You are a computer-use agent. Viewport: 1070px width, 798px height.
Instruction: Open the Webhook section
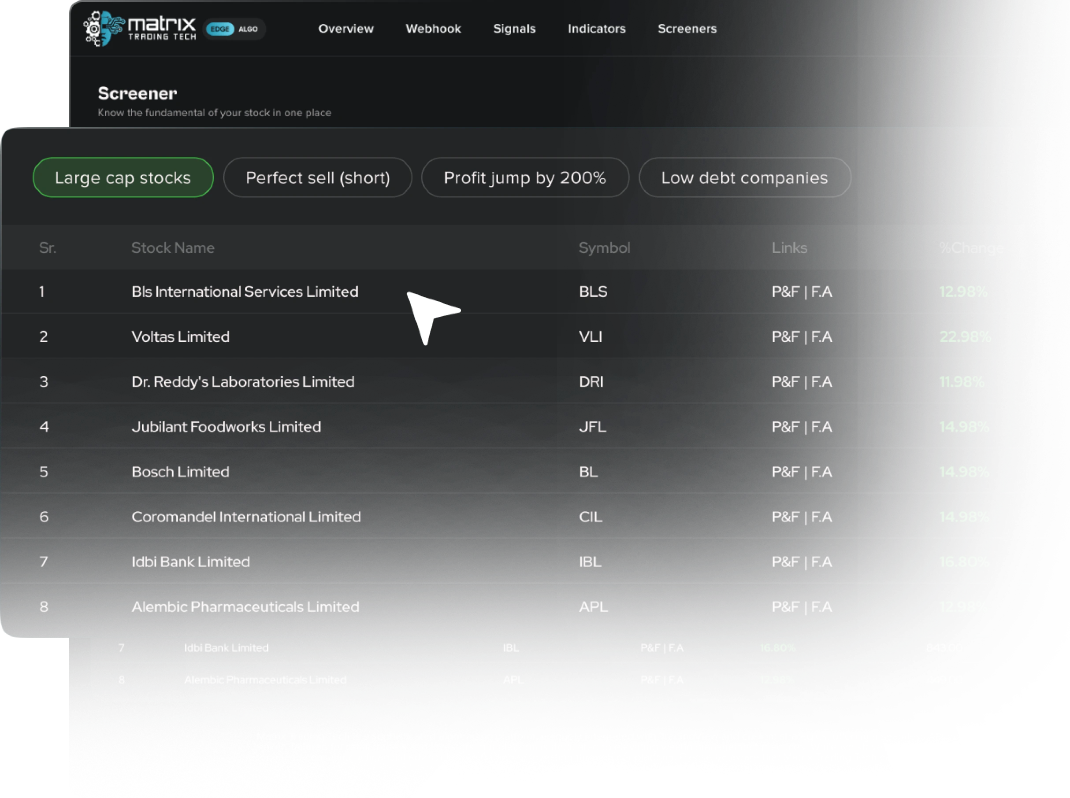click(433, 29)
